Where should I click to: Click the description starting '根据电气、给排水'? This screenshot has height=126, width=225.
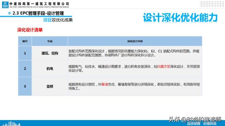point(134,69)
